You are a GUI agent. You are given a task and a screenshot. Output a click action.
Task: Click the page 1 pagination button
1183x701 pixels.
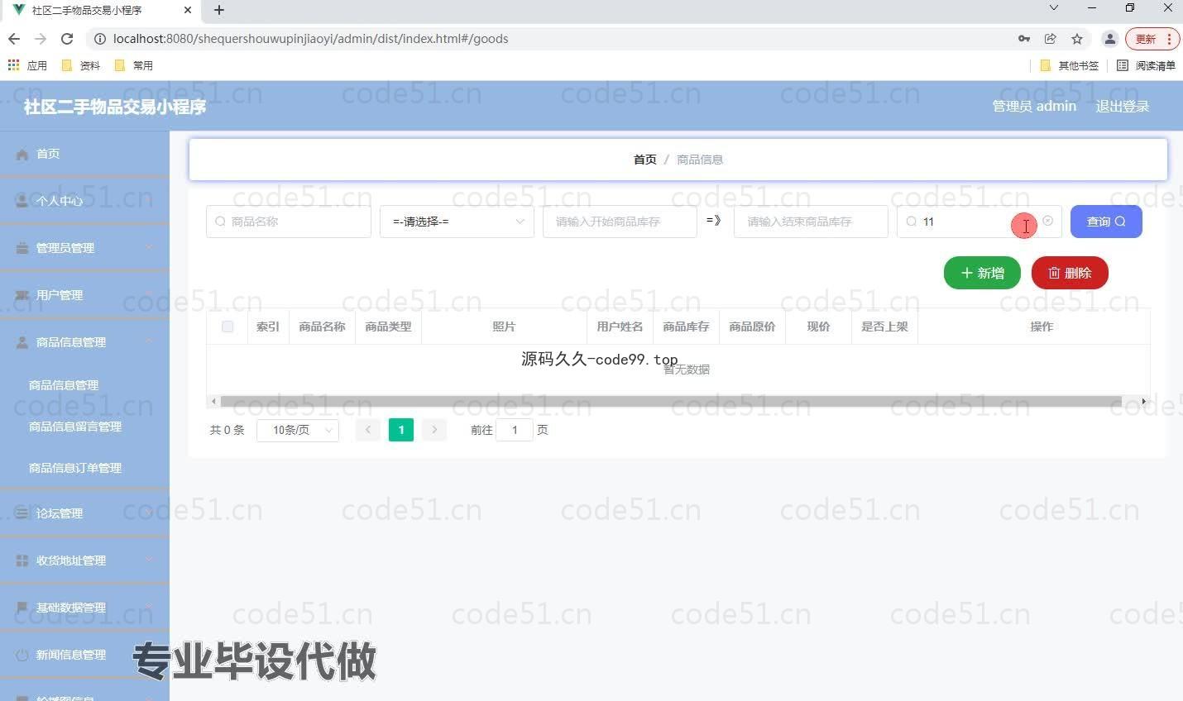(x=401, y=430)
